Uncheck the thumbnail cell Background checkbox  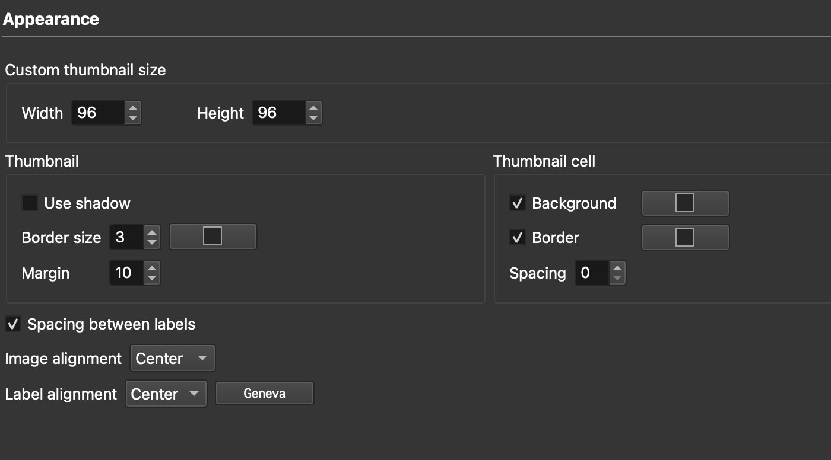[517, 203]
